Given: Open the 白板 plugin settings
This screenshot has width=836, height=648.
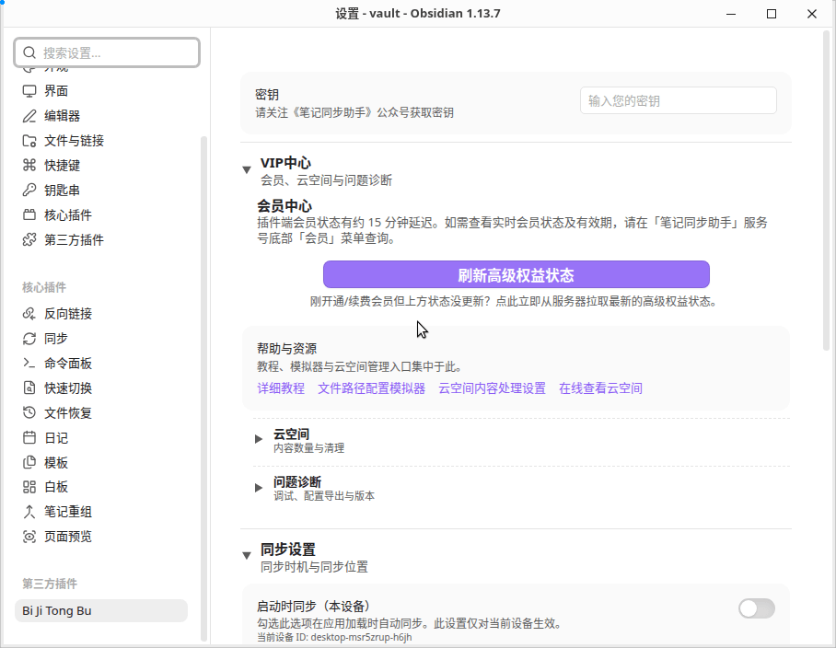Looking at the screenshot, I should (x=101, y=487).
